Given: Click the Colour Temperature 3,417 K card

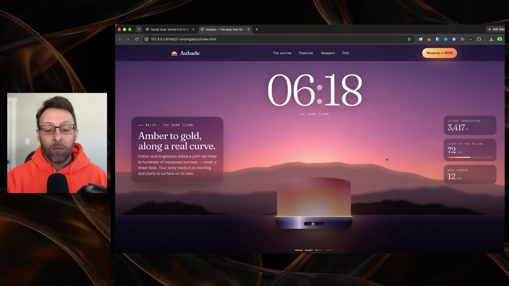Looking at the screenshot, I should click(x=470, y=125).
